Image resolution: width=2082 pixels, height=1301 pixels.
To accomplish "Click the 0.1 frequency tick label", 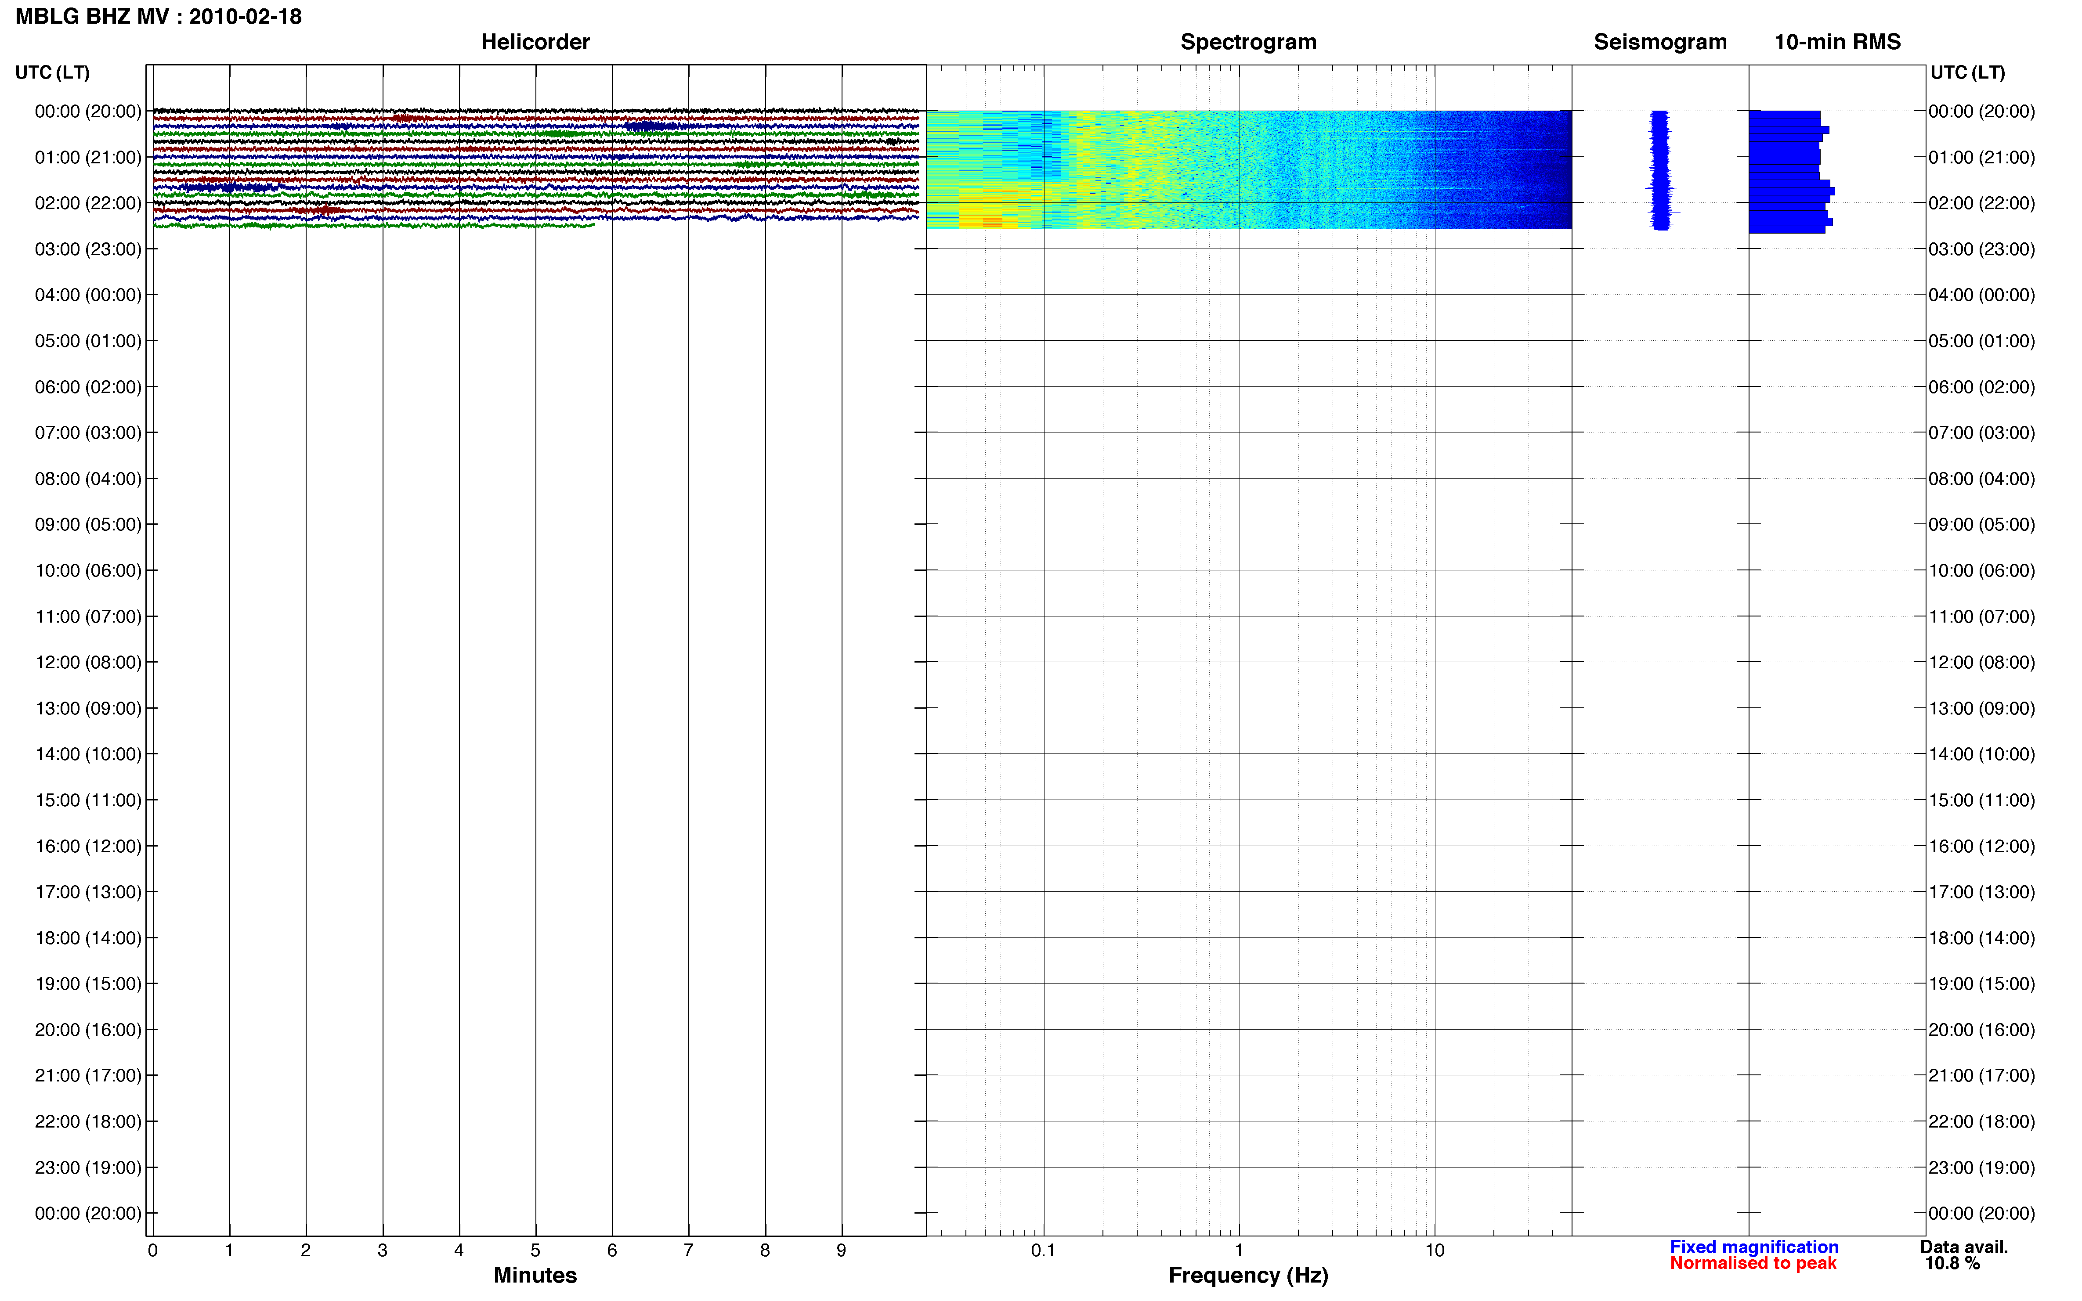I will pyautogui.click(x=1043, y=1249).
